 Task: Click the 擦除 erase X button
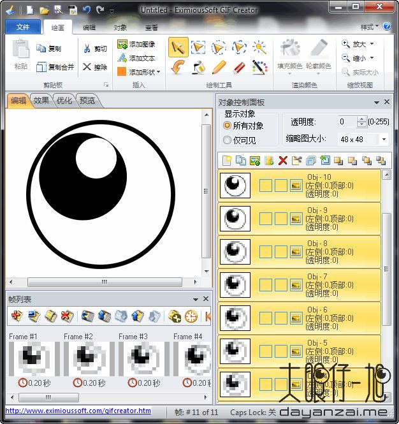[x=95, y=67]
